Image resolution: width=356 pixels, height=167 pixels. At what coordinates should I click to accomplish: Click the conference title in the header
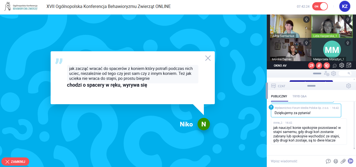pos(109,6)
